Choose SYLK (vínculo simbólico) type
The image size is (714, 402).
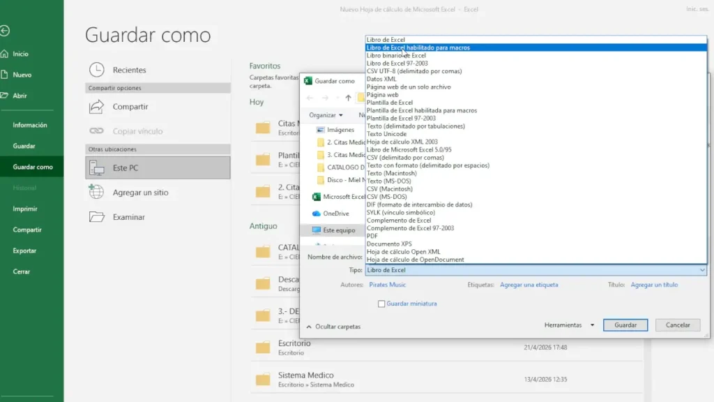point(536,212)
